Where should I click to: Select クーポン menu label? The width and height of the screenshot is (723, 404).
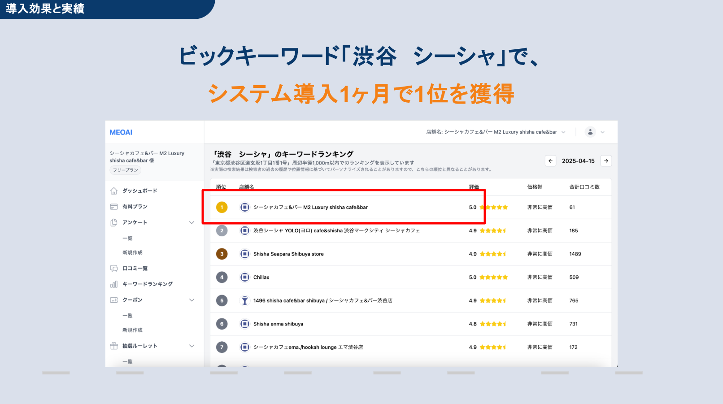coord(132,300)
